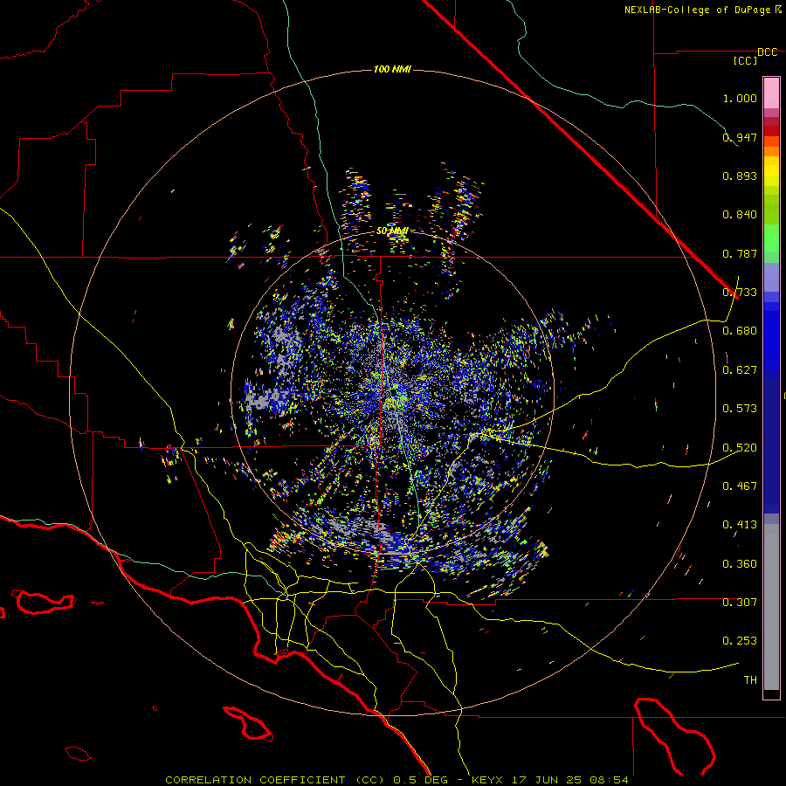This screenshot has width=786, height=786.
Task: Click the 0.787 color scale value
Action: point(740,253)
